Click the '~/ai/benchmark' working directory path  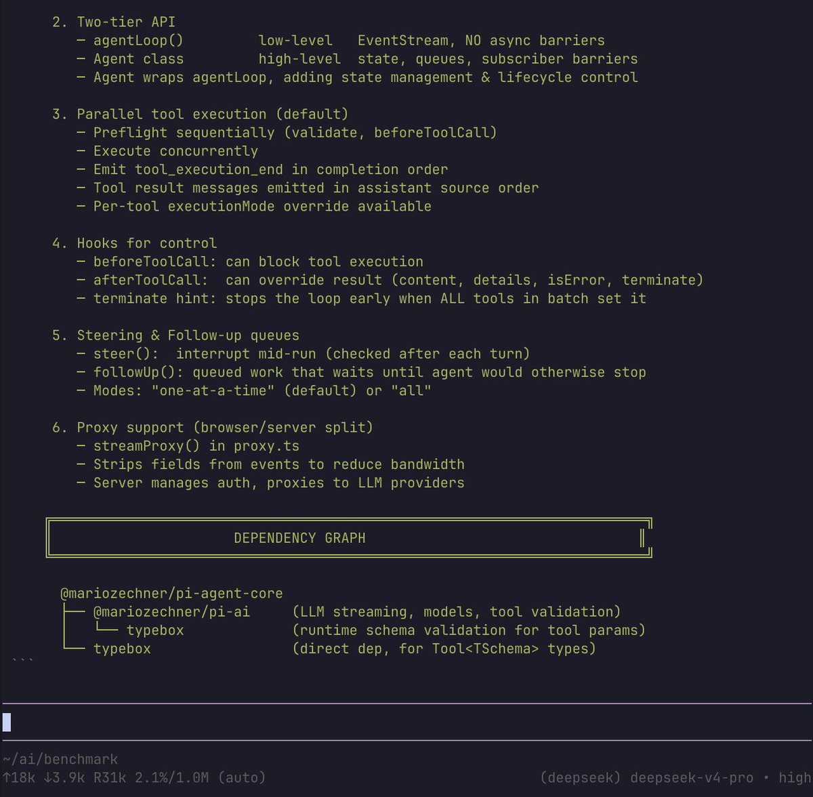pos(60,759)
